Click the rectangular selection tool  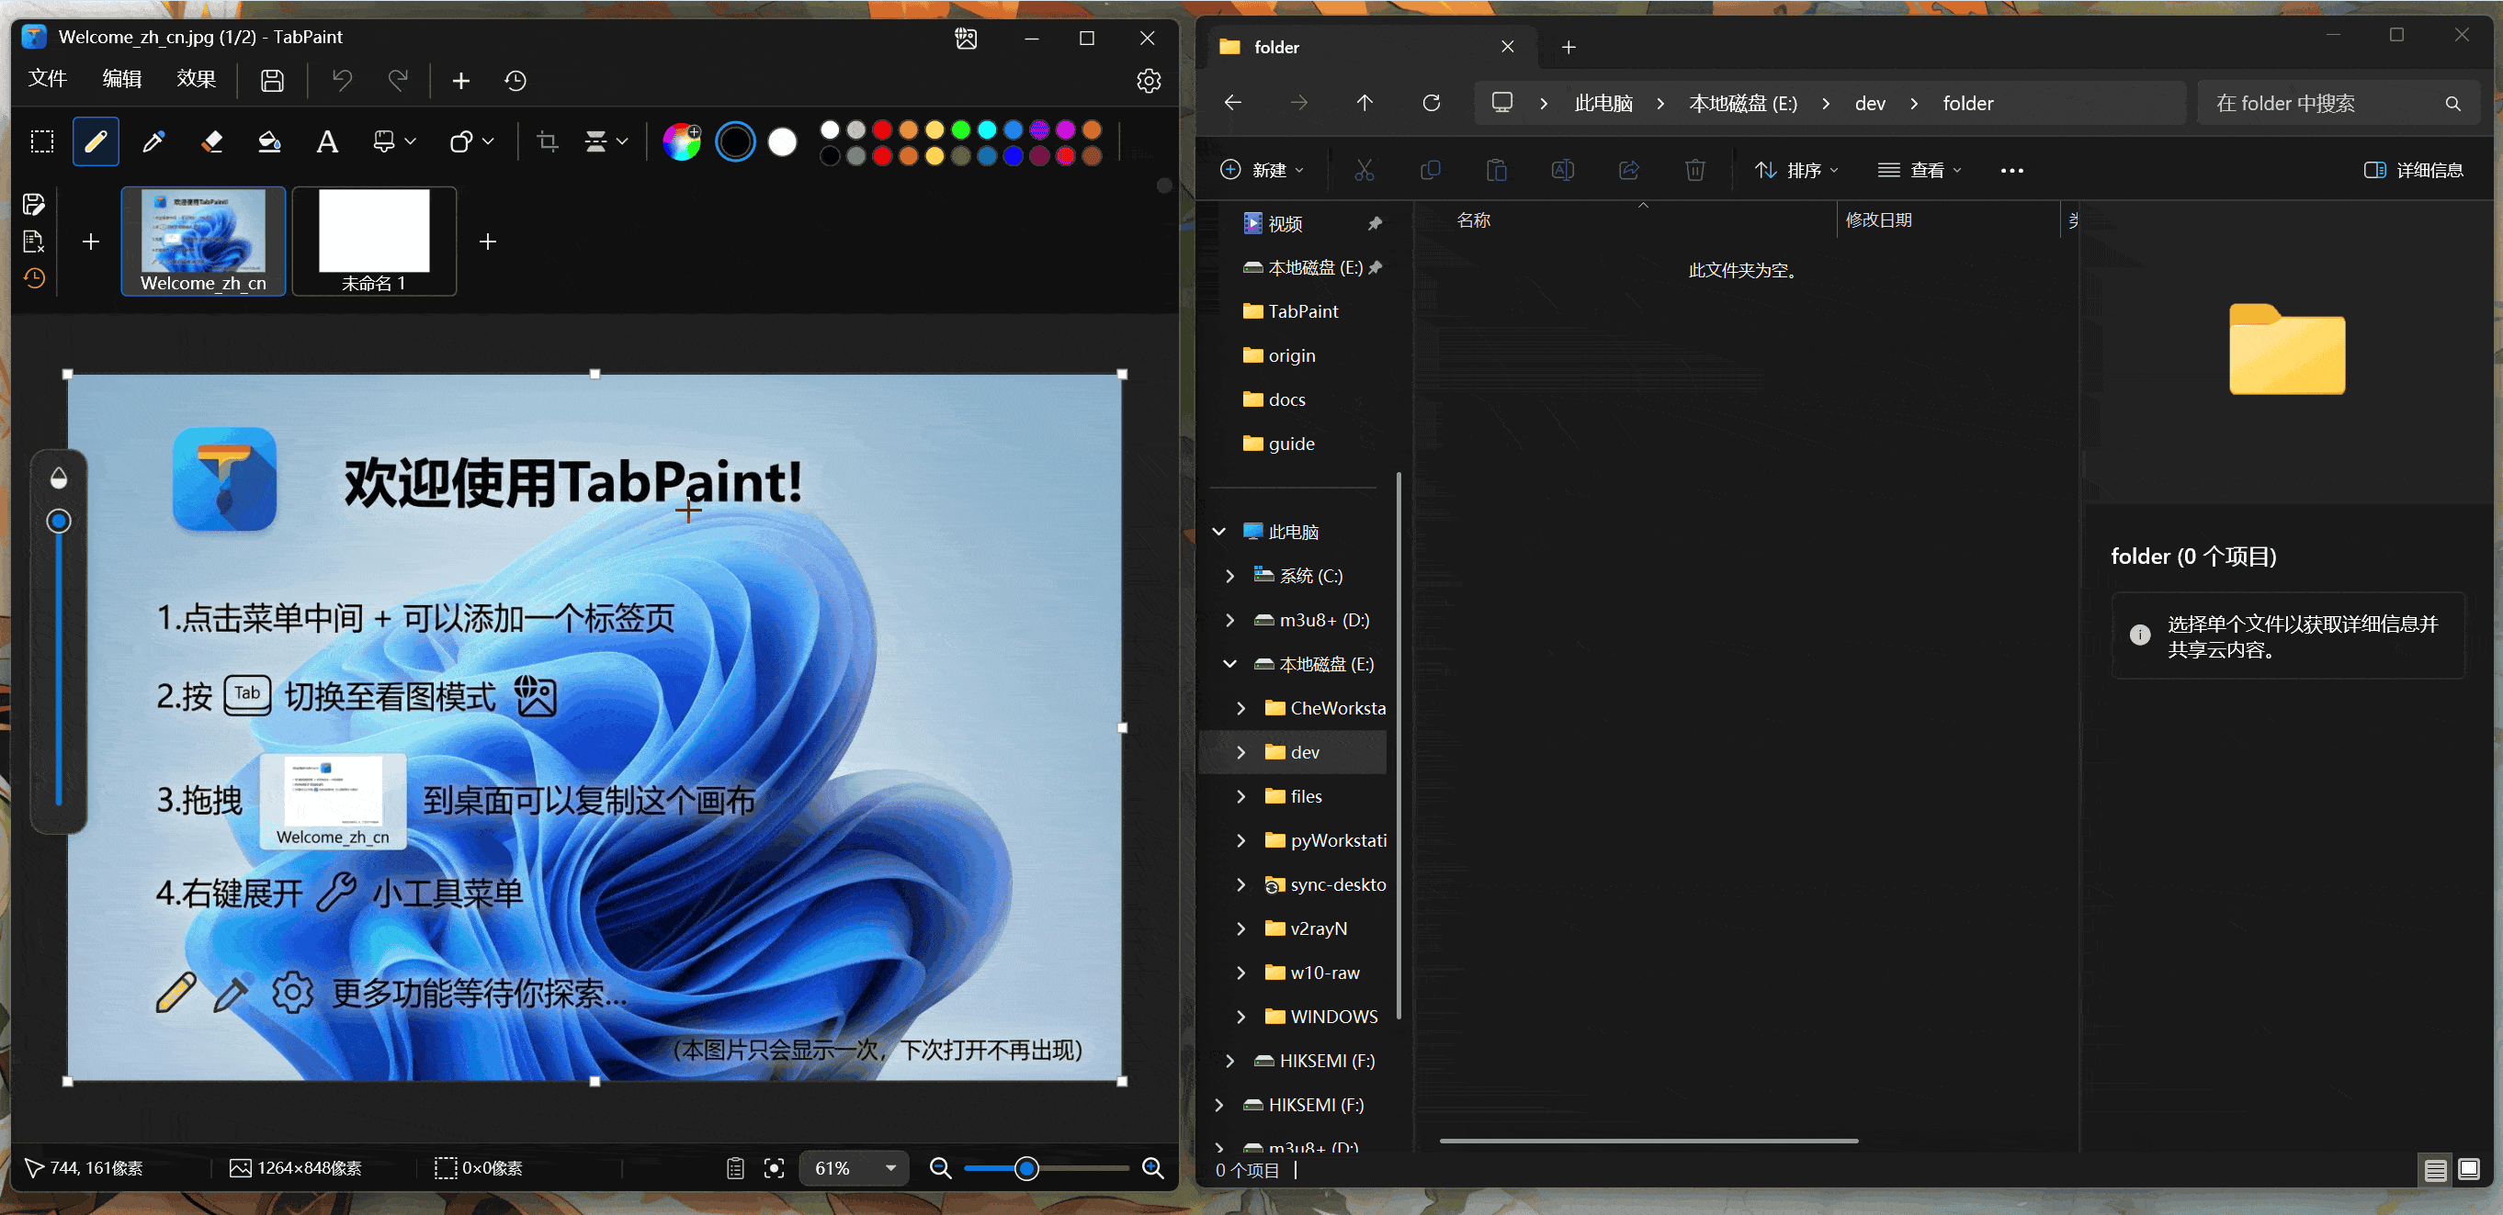[x=41, y=141]
